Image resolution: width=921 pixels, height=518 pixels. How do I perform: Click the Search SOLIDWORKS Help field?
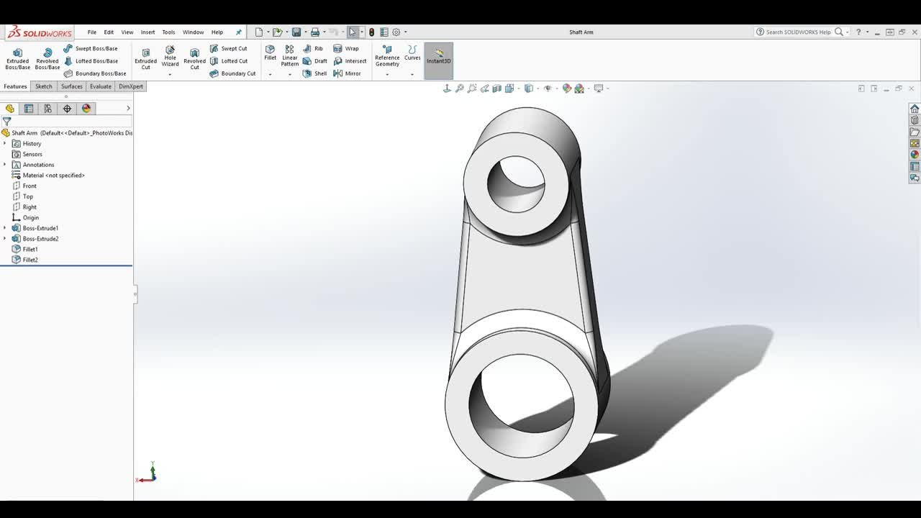click(797, 32)
